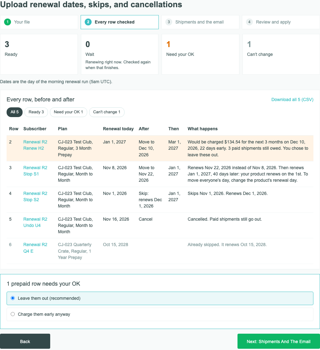Click "Move to Dec 10, 2026" cell

(147, 148)
